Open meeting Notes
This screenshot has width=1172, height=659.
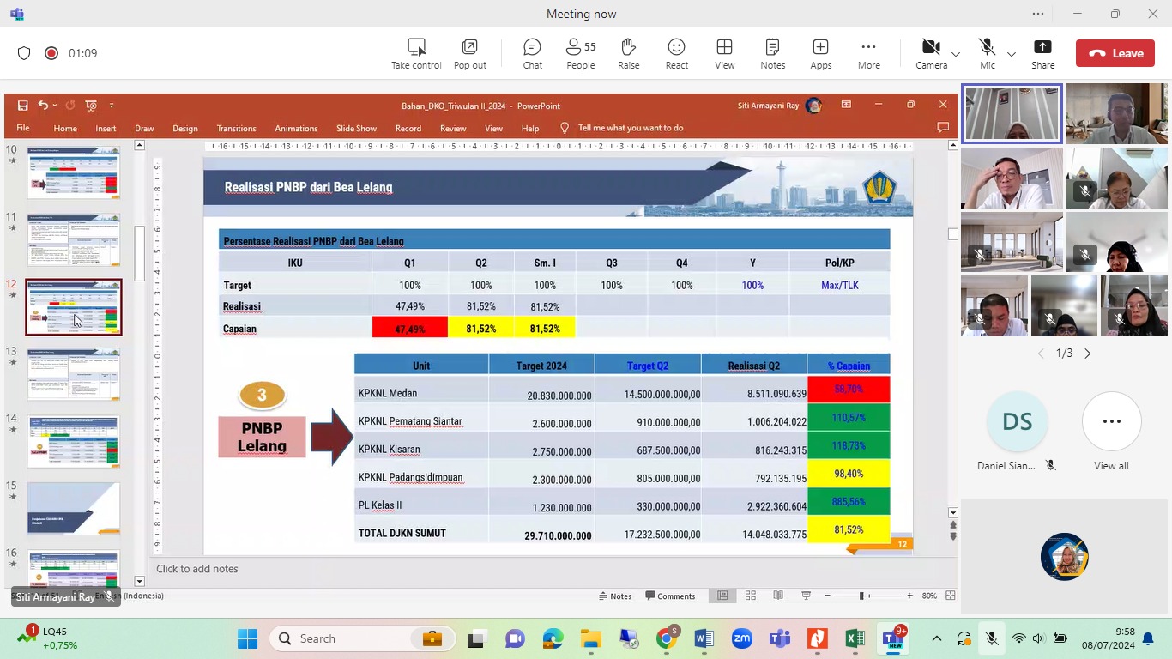pyautogui.click(x=772, y=53)
